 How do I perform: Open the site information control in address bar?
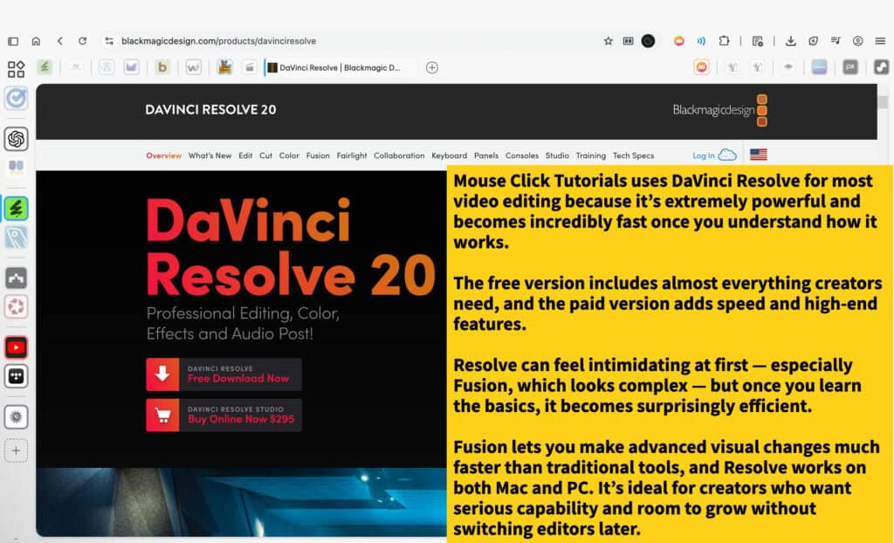(x=109, y=41)
